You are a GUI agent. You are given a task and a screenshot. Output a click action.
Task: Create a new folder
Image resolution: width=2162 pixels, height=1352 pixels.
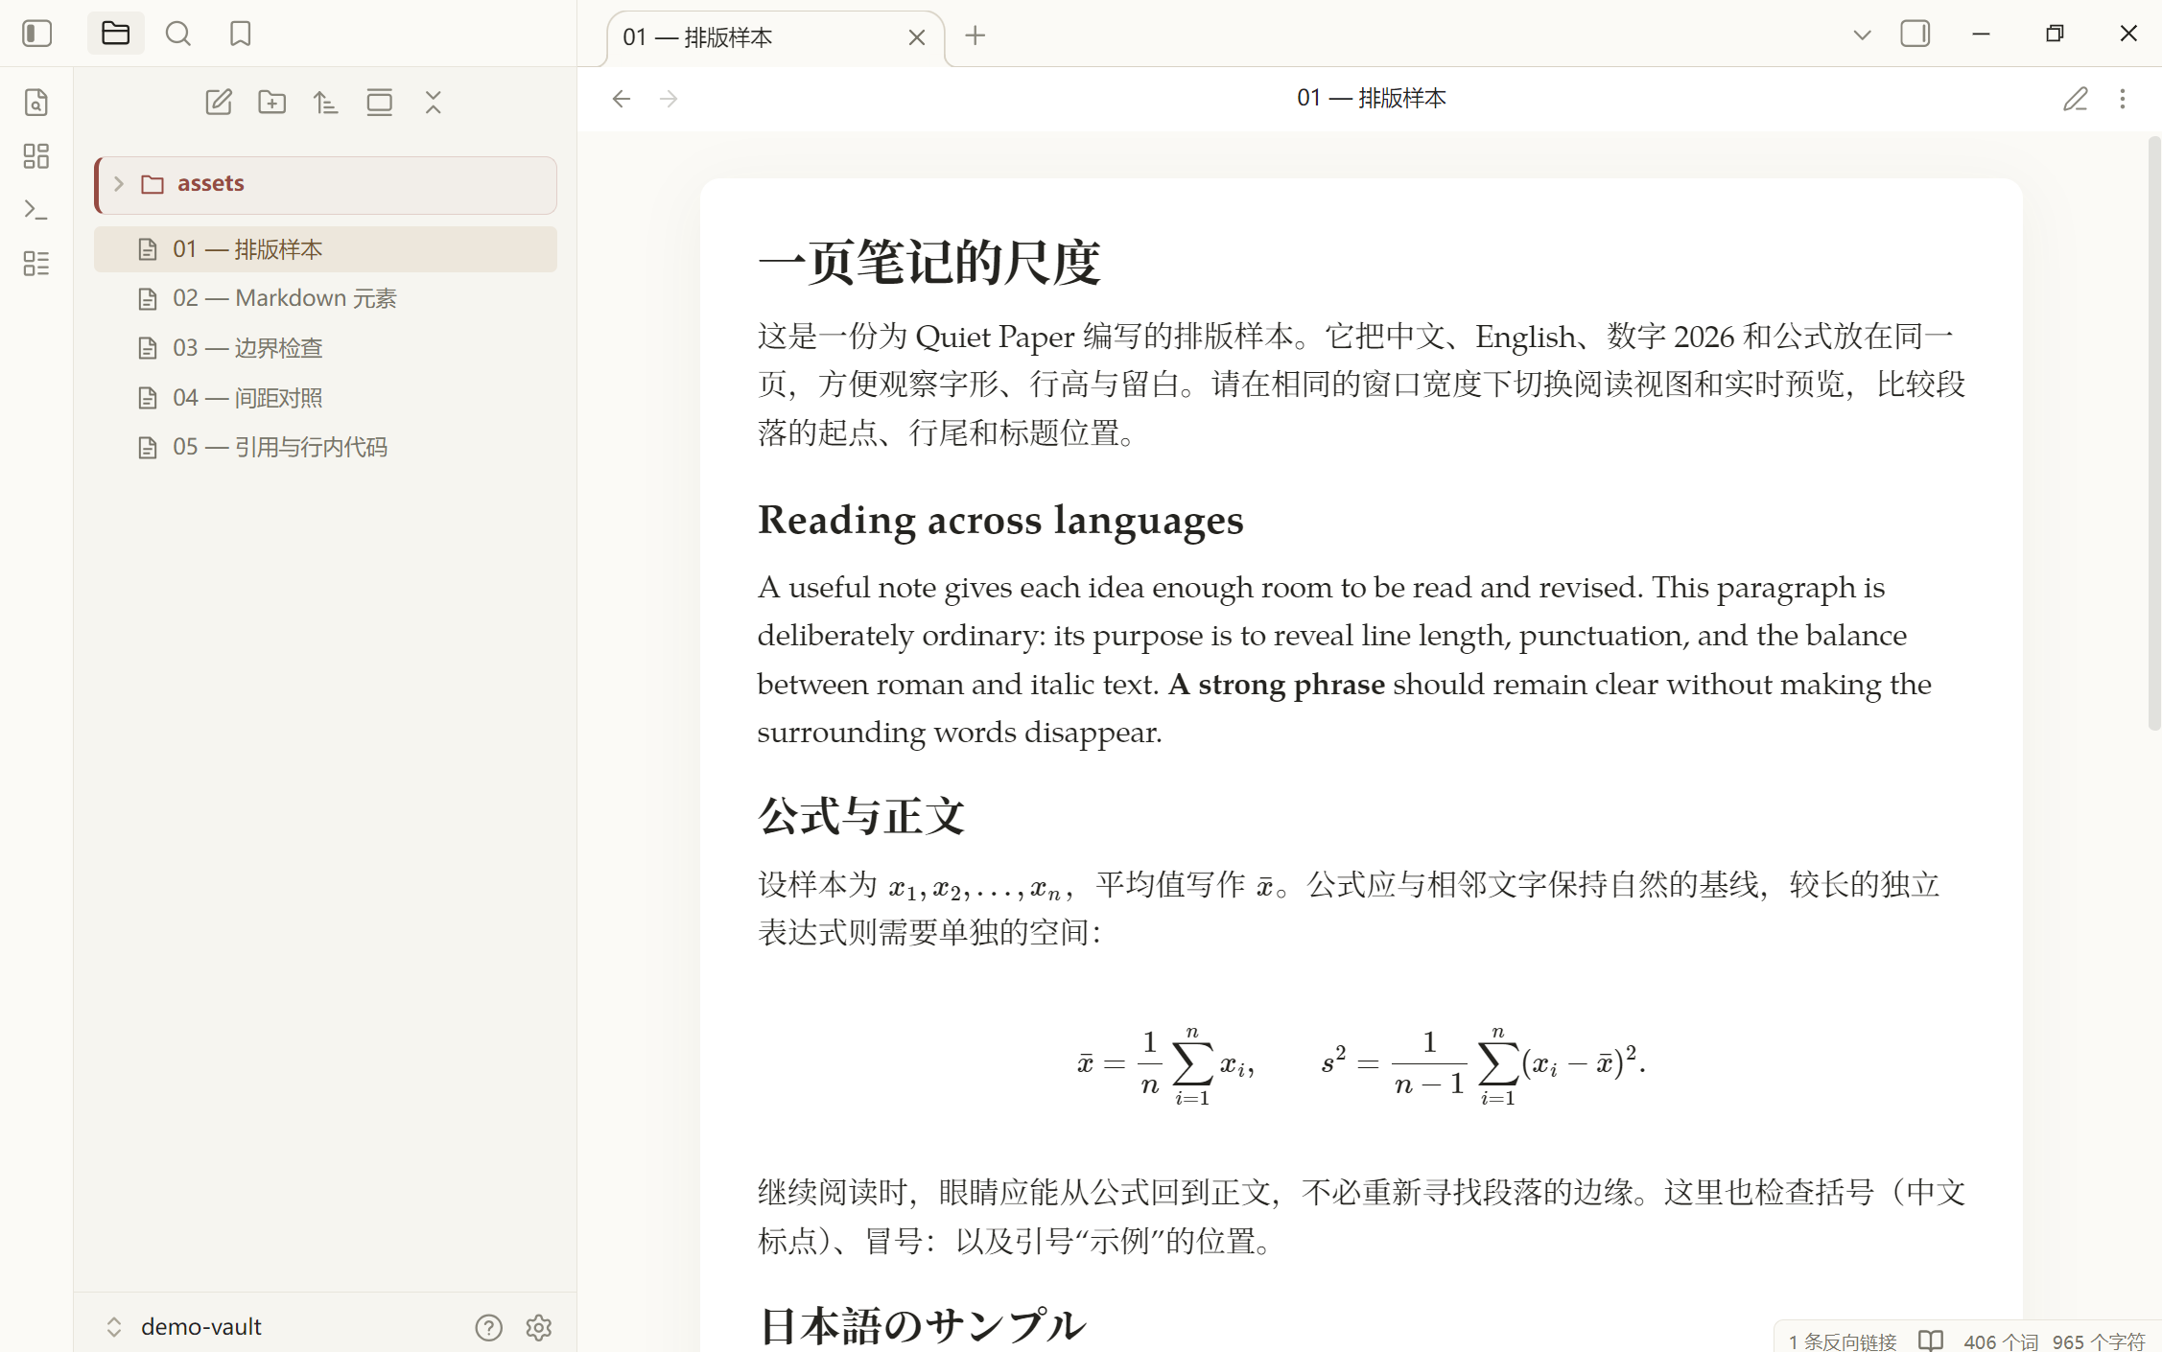click(x=272, y=102)
